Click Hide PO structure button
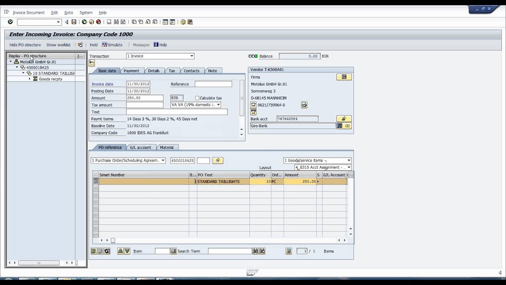The image size is (506, 285). pyautogui.click(x=25, y=45)
